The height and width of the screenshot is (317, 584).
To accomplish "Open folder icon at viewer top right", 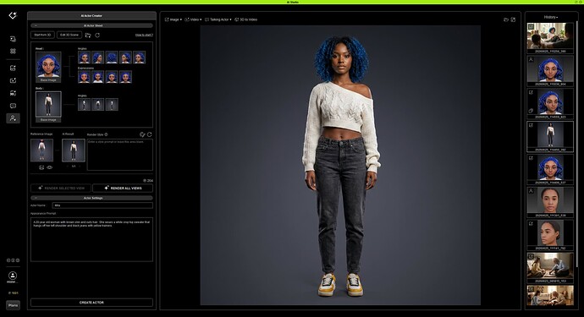I will tap(506, 19).
